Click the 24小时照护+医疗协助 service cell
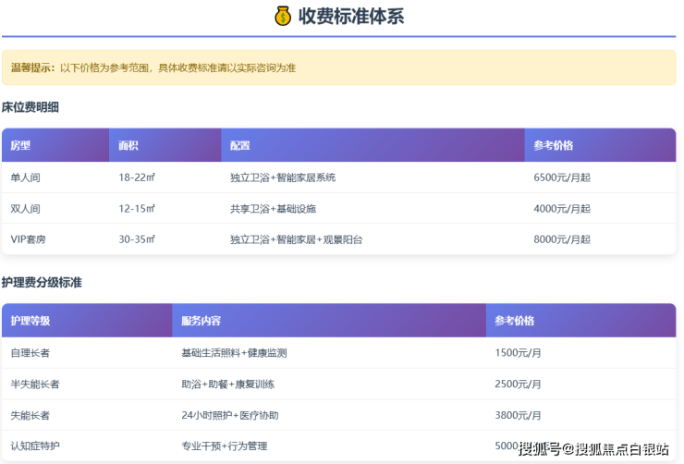Screen dimensions: 684x464 [x=229, y=415]
